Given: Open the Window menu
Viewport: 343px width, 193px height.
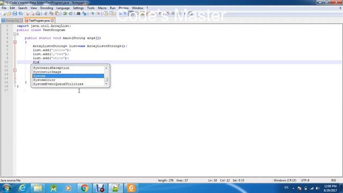Looking at the screenshot, I should pyautogui.click(x=137, y=8).
